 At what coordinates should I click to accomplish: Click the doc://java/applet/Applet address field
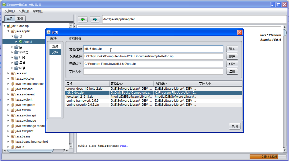pos(194,19)
